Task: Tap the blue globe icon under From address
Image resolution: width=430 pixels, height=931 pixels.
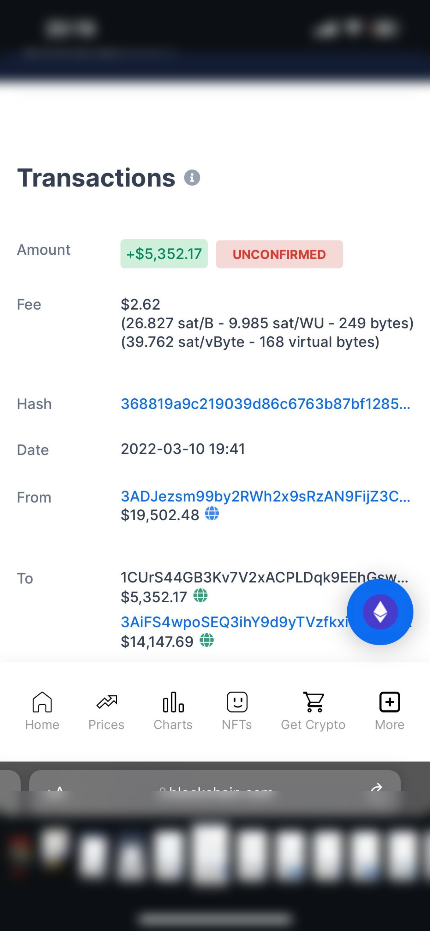Action: coord(212,513)
